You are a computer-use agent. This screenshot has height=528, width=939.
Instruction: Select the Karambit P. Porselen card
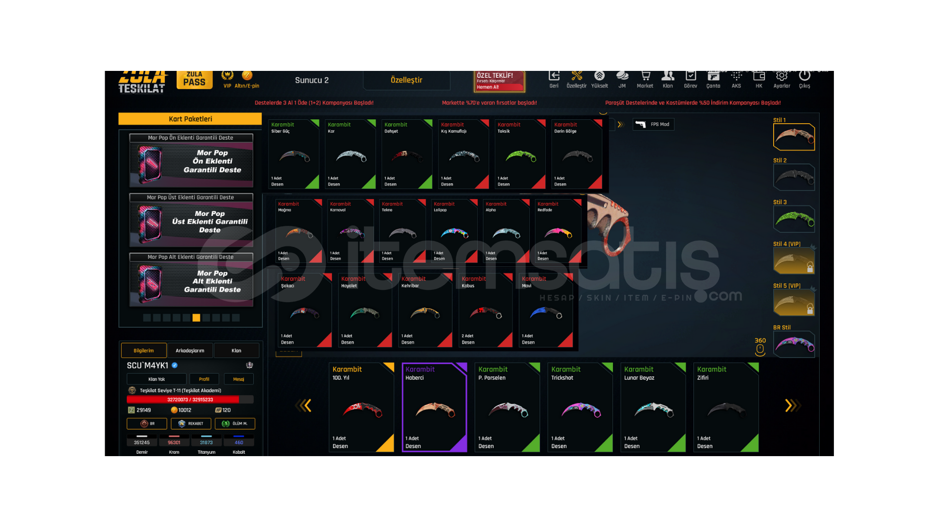(x=507, y=407)
